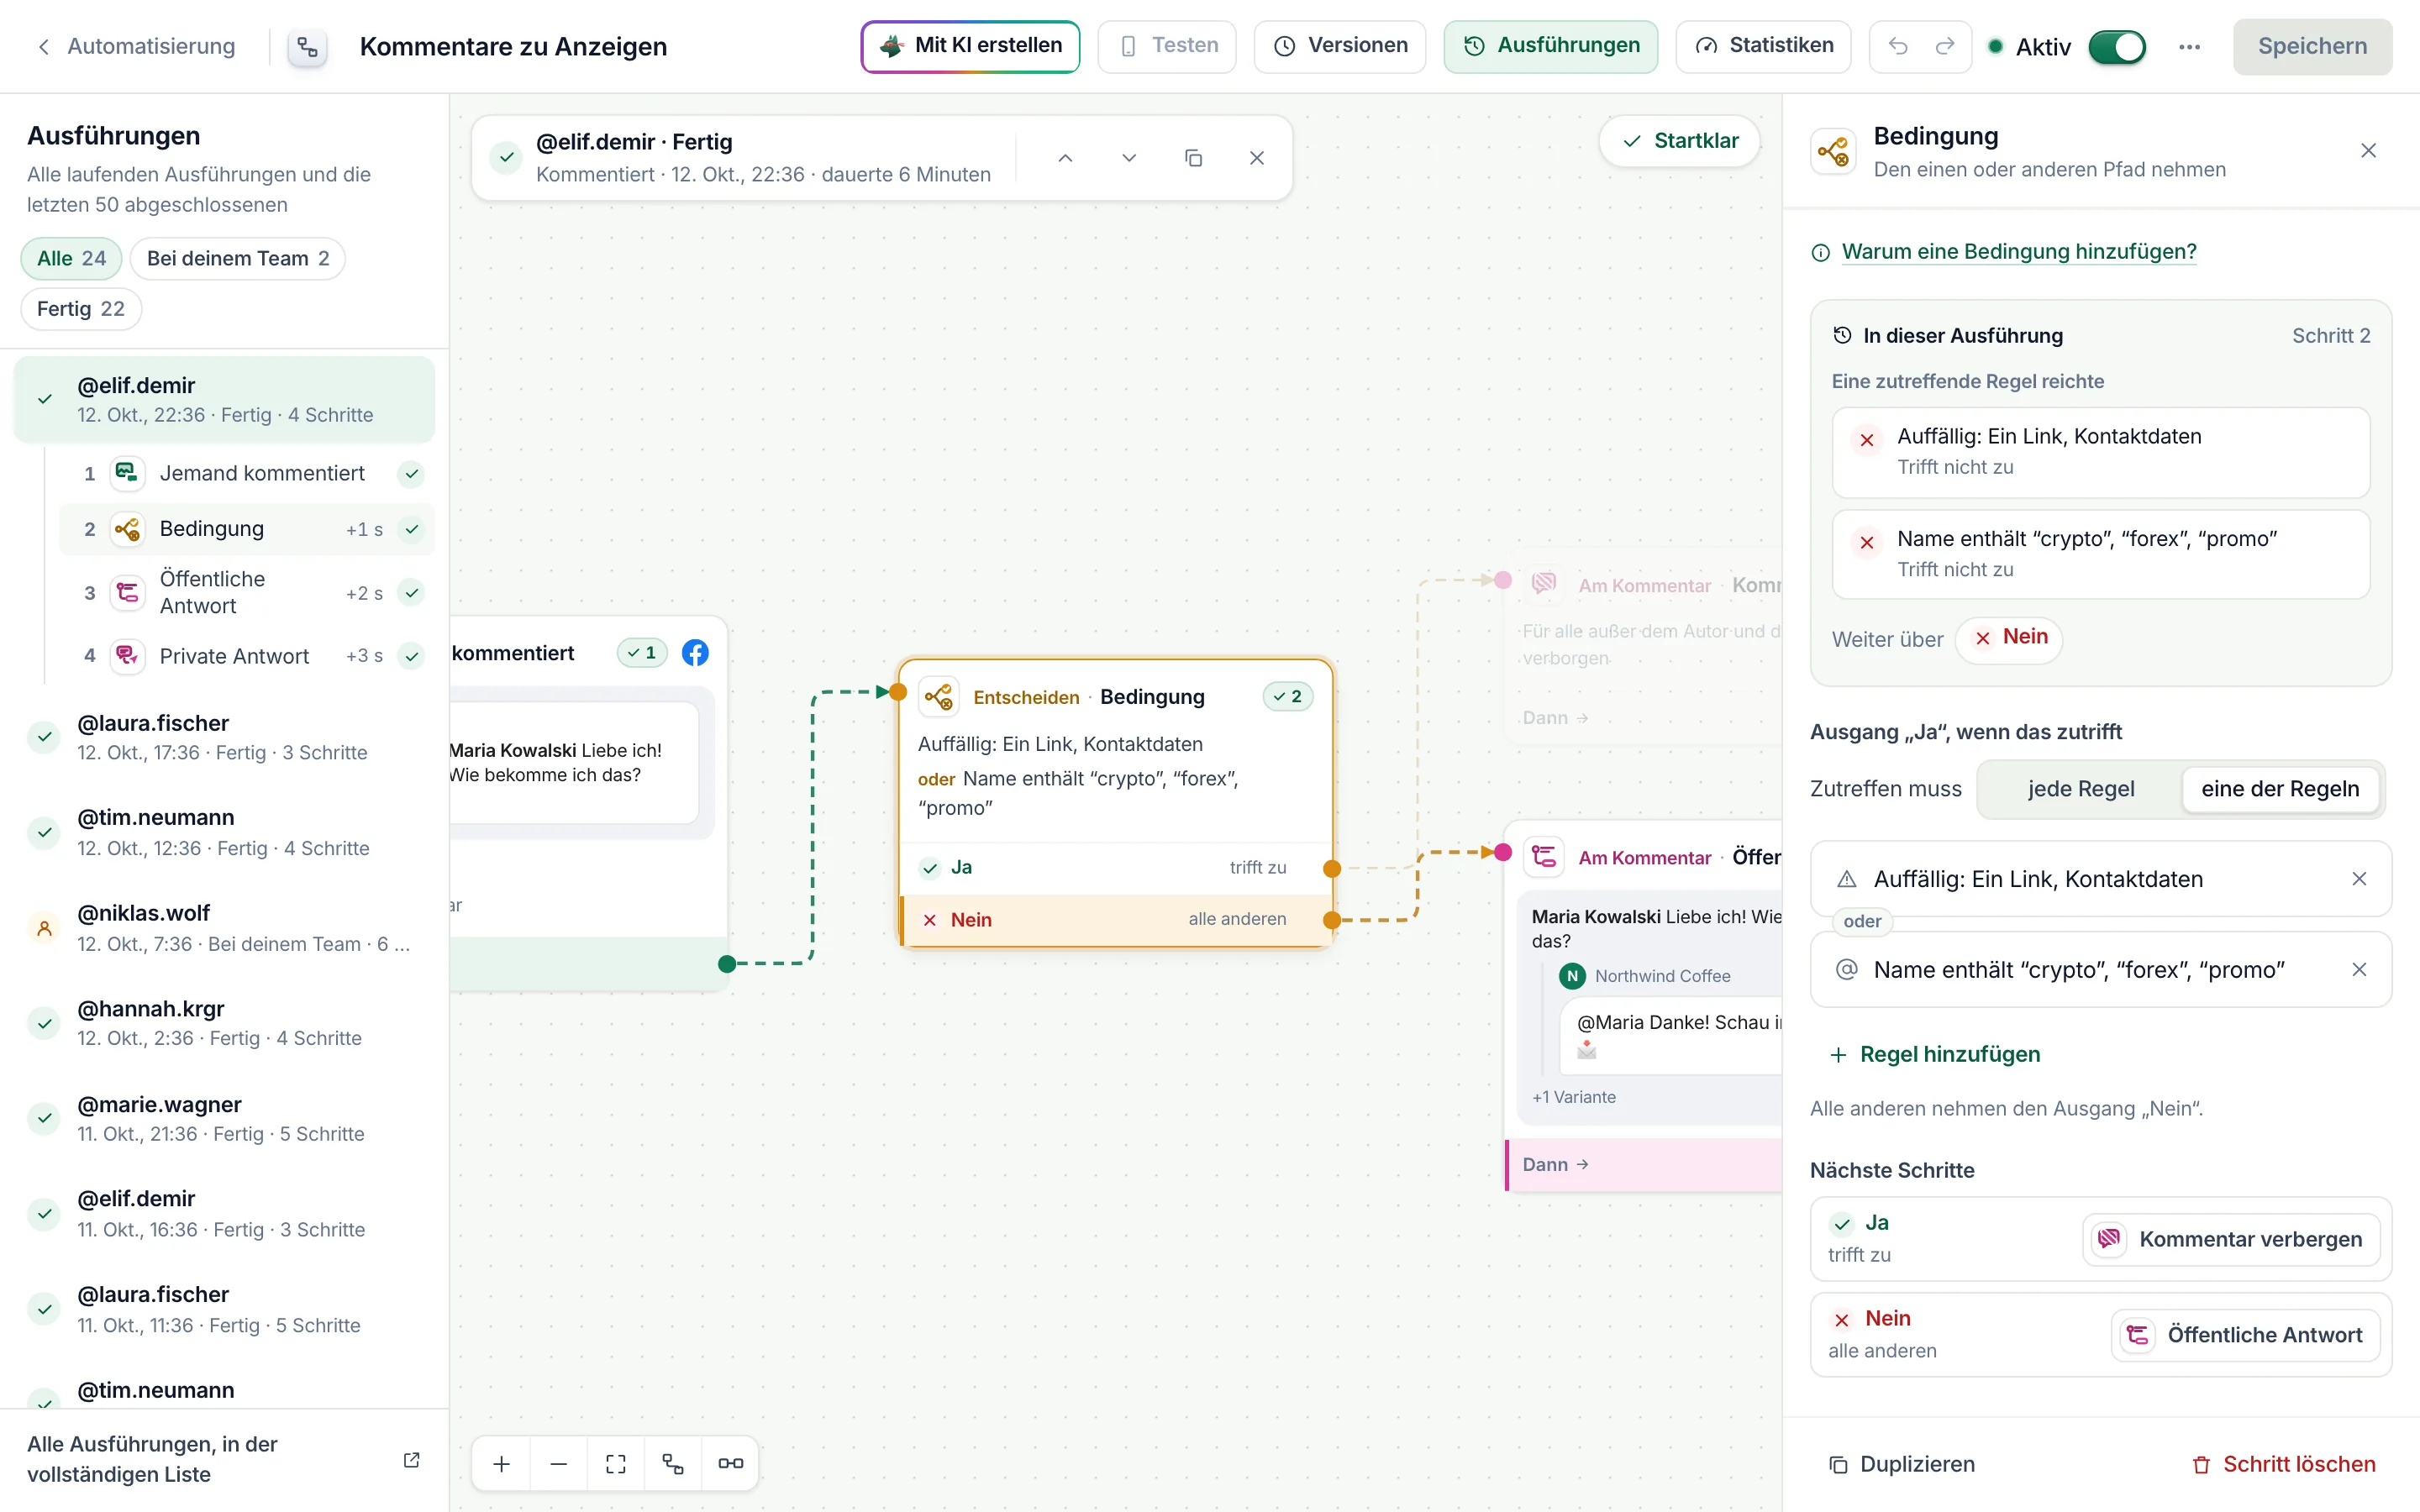Copy execution details with the copy icon
2420x1512 pixels.
point(1193,158)
